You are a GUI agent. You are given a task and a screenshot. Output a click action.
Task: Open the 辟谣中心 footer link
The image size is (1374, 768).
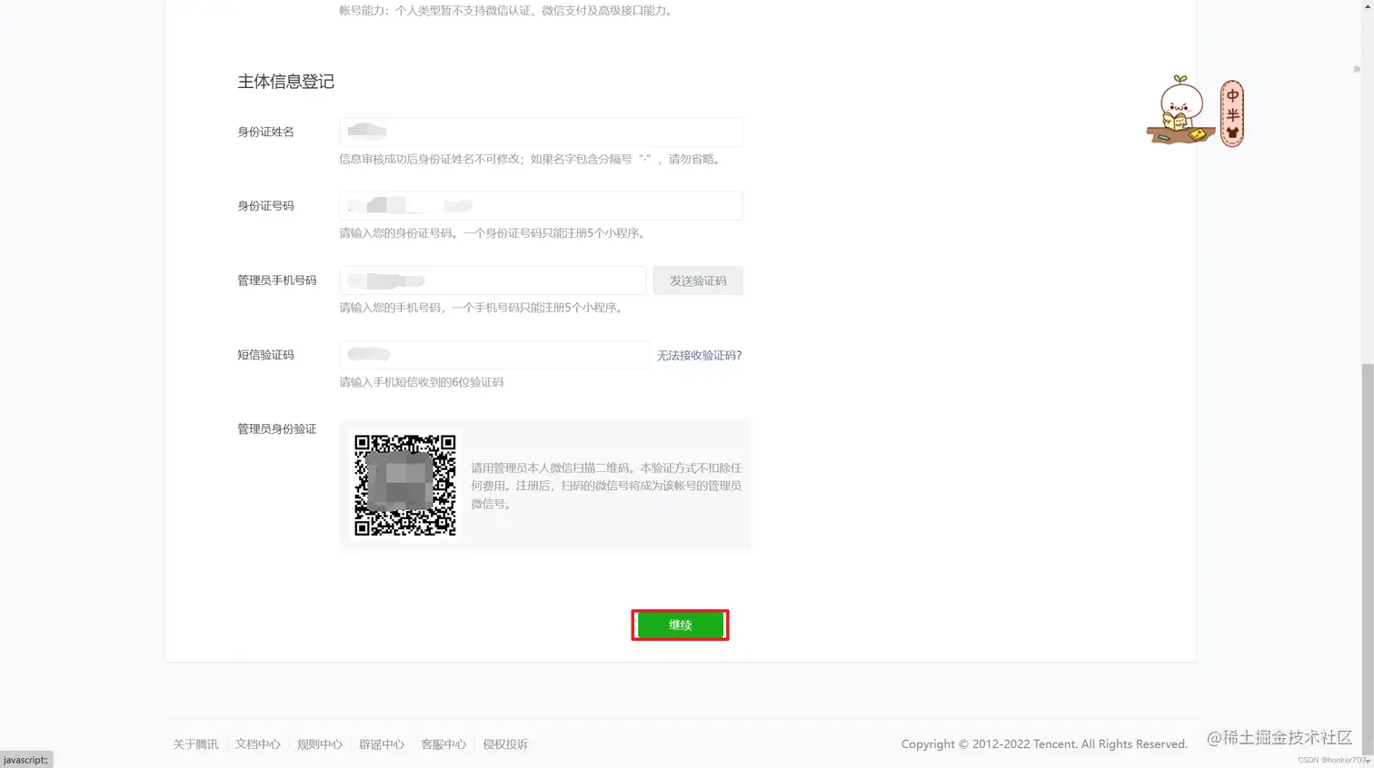tap(382, 743)
